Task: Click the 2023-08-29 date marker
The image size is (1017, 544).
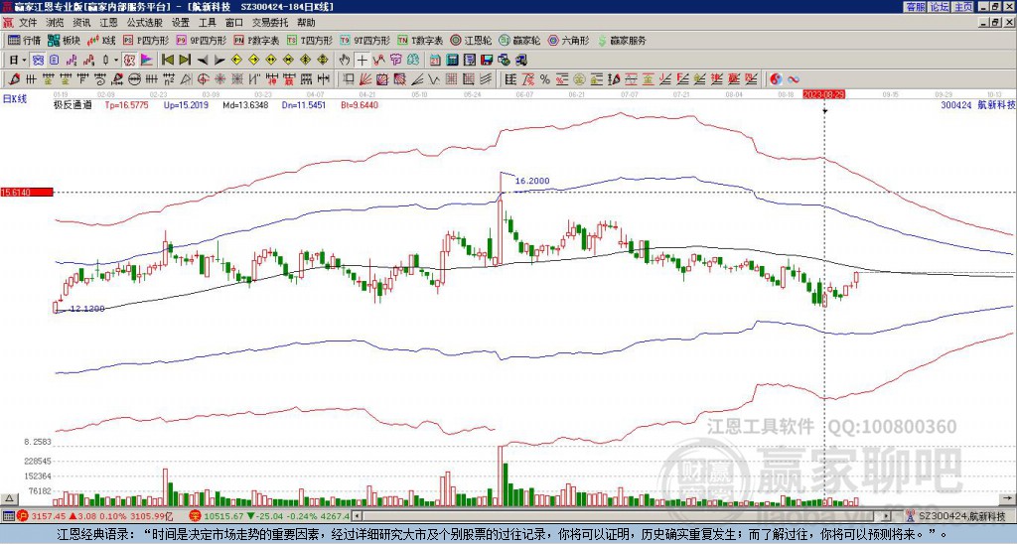Action: coord(823,94)
